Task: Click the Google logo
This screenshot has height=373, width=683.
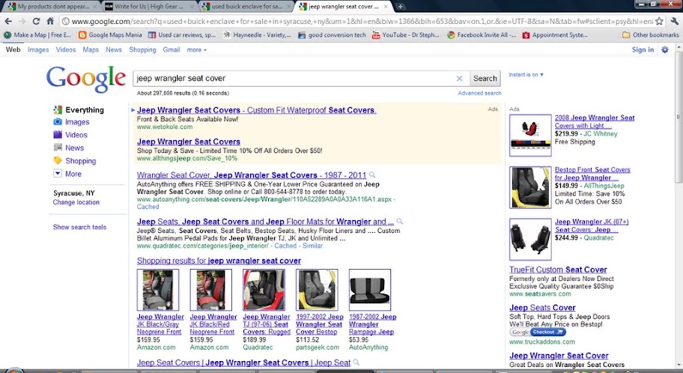Action: tap(86, 79)
